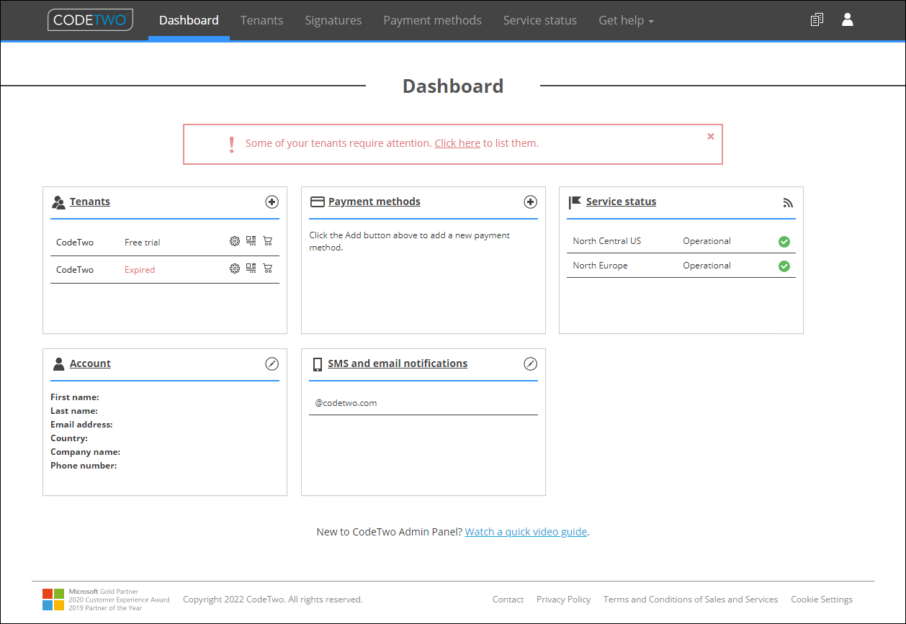Open the Service status RSS feed icon
Viewport: 906px width, 624px height.
pyautogui.click(x=788, y=203)
